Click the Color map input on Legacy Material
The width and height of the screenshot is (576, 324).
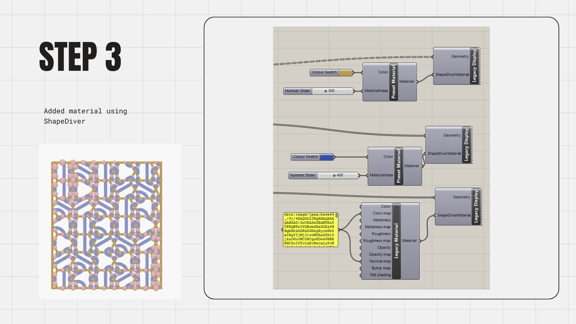[x=382, y=213]
